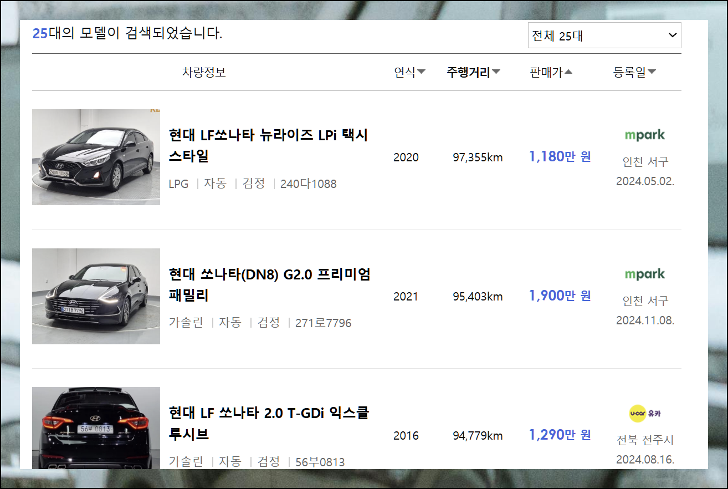728x489 pixels.
Task: Open the 전체 25대 dropdown
Action: 604,35
